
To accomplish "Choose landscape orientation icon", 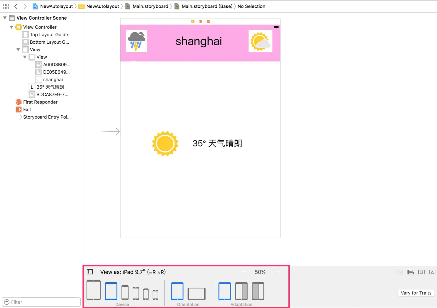I will (x=197, y=294).
